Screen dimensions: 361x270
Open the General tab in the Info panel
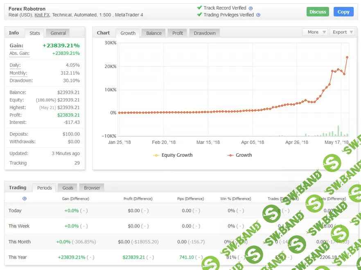pos(57,33)
